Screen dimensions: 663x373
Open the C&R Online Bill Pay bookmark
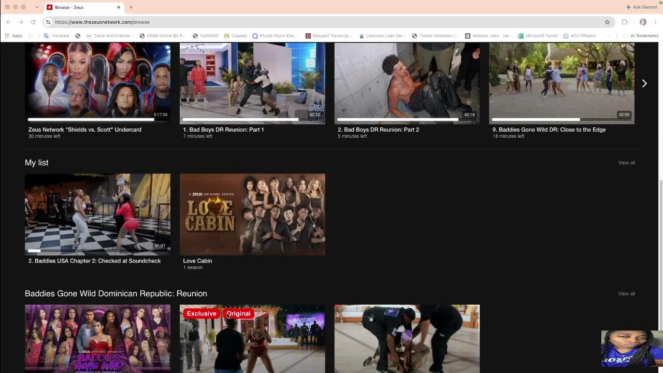coord(163,36)
